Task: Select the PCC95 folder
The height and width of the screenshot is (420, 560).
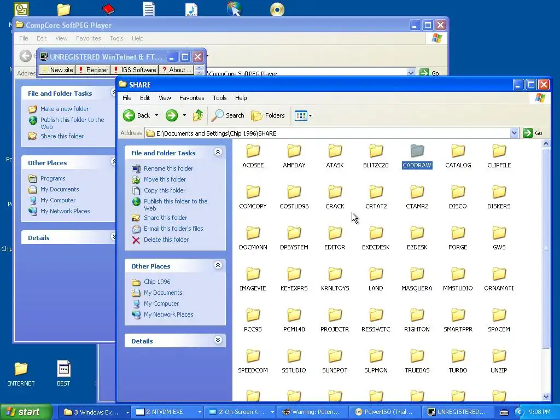Action: tap(253, 320)
